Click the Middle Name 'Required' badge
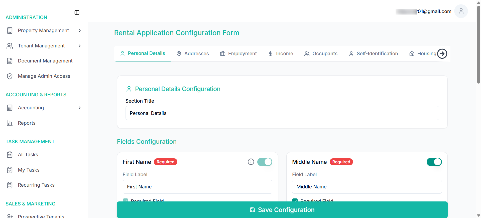The width and height of the screenshot is (481, 218). click(x=341, y=162)
